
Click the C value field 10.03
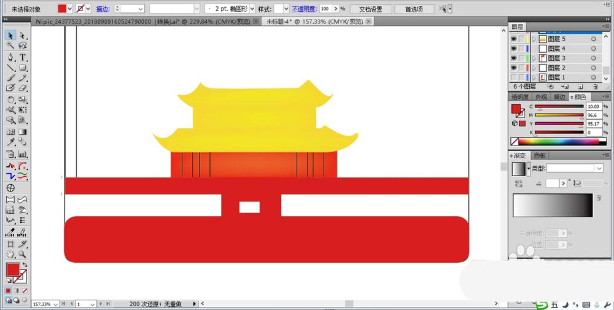pos(594,106)
